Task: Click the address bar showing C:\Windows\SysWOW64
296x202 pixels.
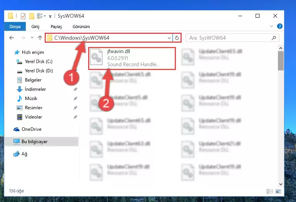Action: coord(109,38)
